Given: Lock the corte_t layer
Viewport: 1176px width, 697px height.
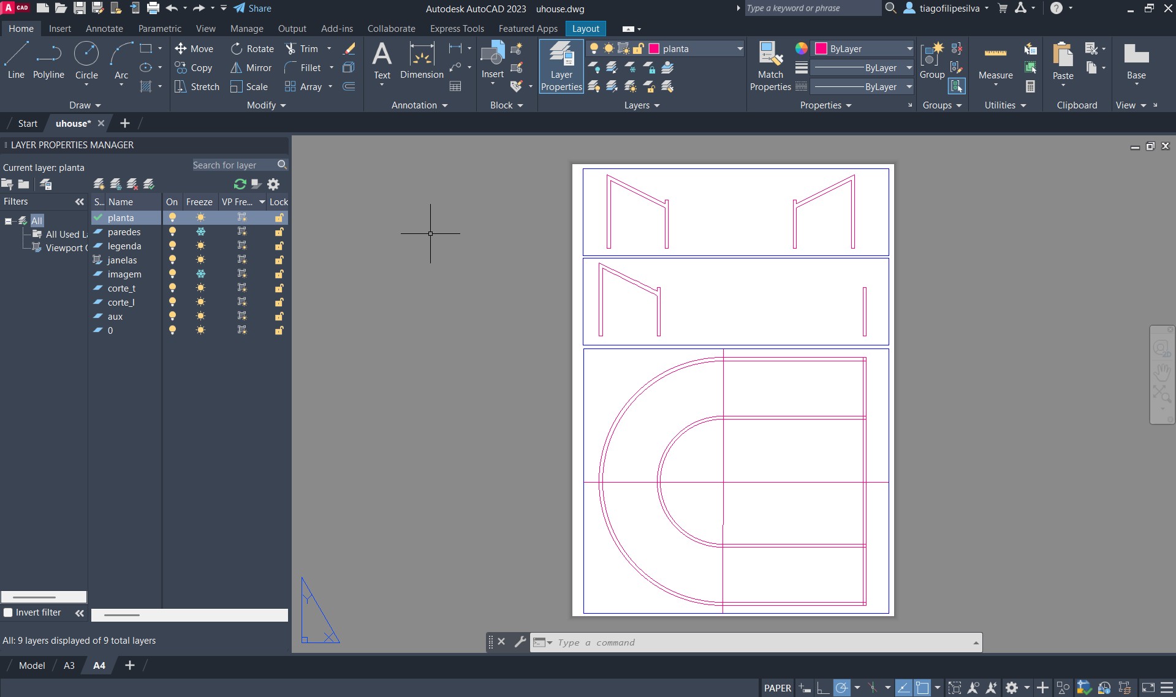Looking at the screenshot, I should click(x=279, y=288).
